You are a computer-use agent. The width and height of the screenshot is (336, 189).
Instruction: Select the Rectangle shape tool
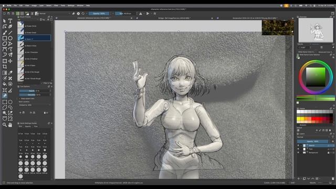click(5, 38)
